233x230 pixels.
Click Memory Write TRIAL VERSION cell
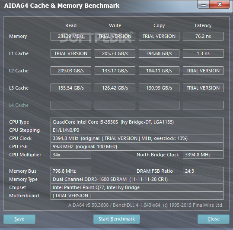click(115, 36)
